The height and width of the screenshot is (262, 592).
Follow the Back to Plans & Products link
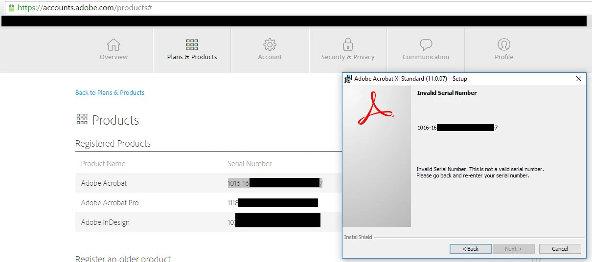tap(110, 92)
